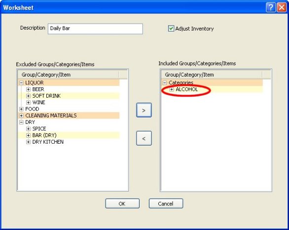
Task: Expand the BEER category
Action: (x=28, y=89)
